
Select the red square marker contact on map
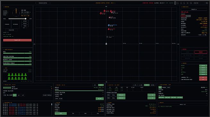tap(109, 18)
